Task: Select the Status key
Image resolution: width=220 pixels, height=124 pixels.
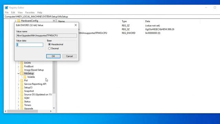Action: [27, 102]
